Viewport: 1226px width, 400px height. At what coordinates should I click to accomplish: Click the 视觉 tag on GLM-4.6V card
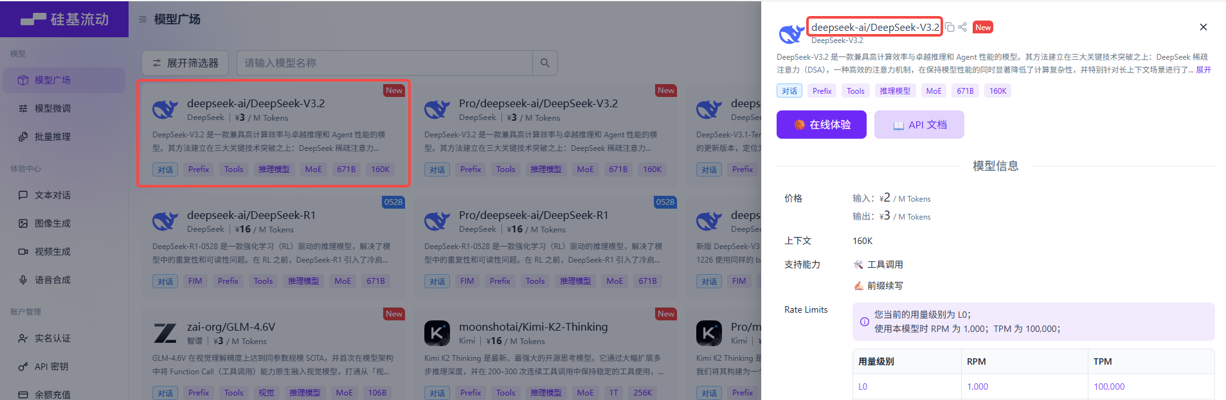[266, 393]
